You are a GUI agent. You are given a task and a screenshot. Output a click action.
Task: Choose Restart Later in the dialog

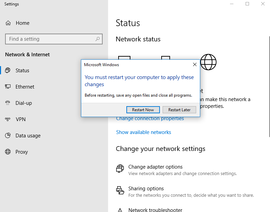pyautogui.click(x=179, y=110)
